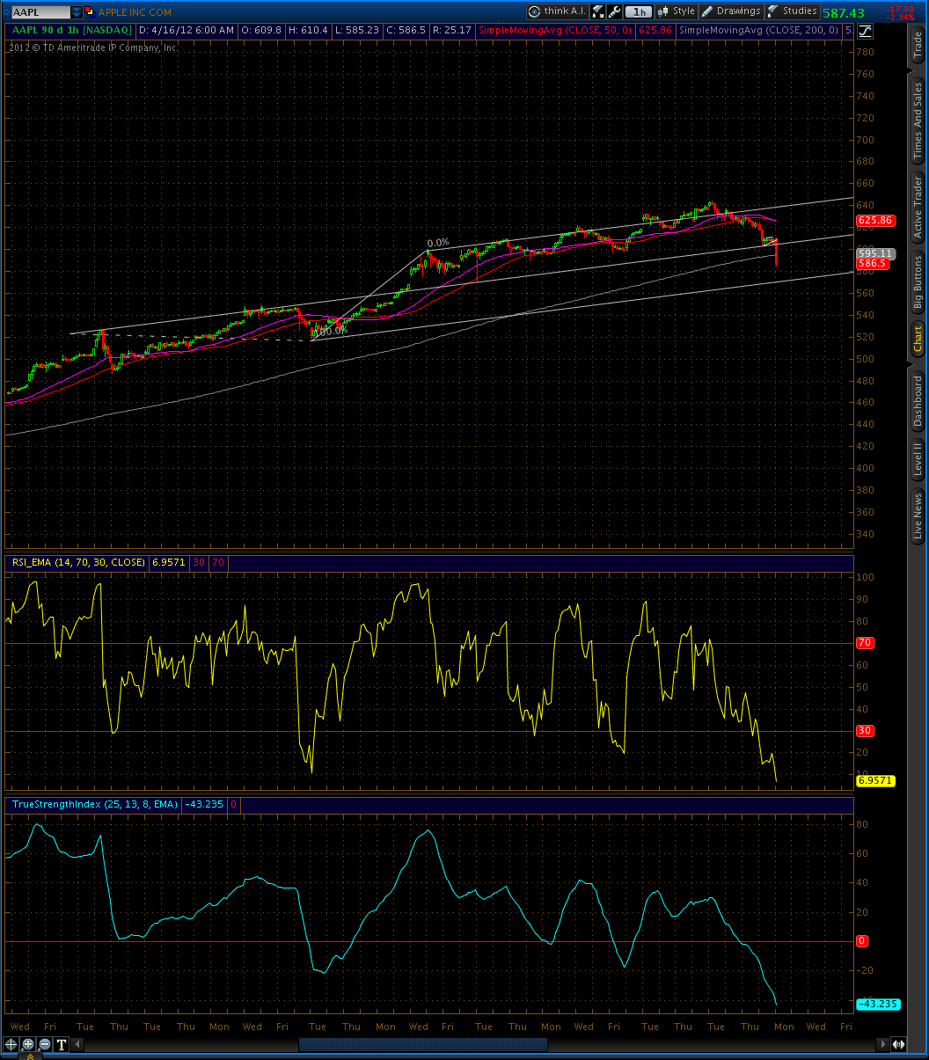Image resolution: width=929 pixels, height=1060 pixels.
Task: Click the cyan -43.235 TSI value bubble
Action: [x=878, y=1005]
